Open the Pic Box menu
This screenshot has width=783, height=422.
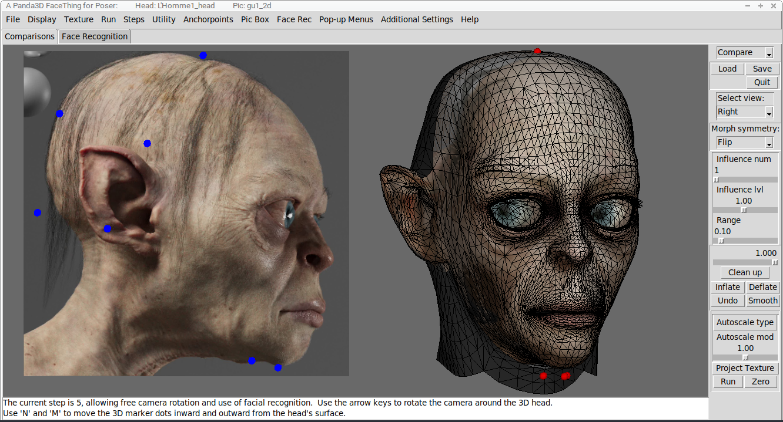click(255, 19)
